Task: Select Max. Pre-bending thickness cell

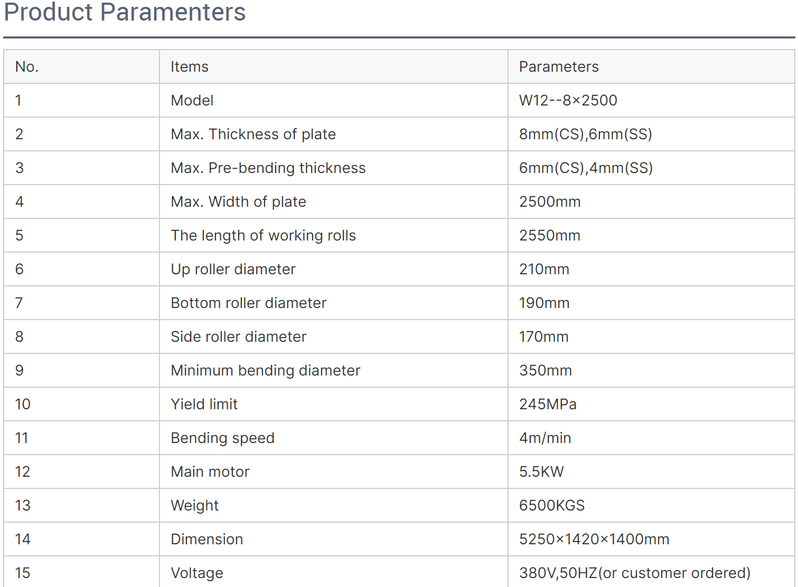Action: point(334,168)
